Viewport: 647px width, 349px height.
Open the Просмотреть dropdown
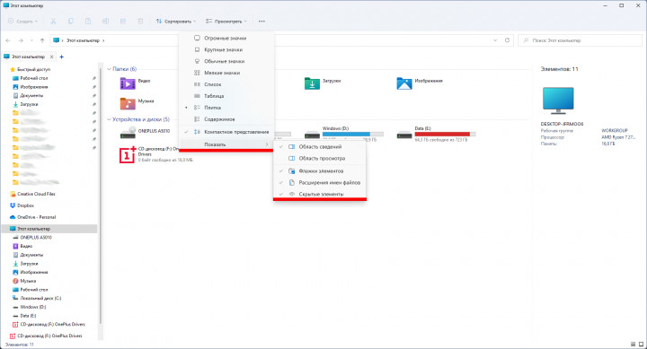click(226, 21)
